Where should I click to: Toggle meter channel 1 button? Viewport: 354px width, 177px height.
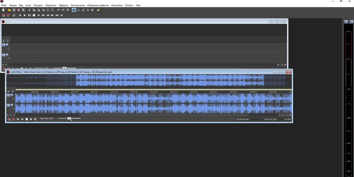(x=346, y=21)
